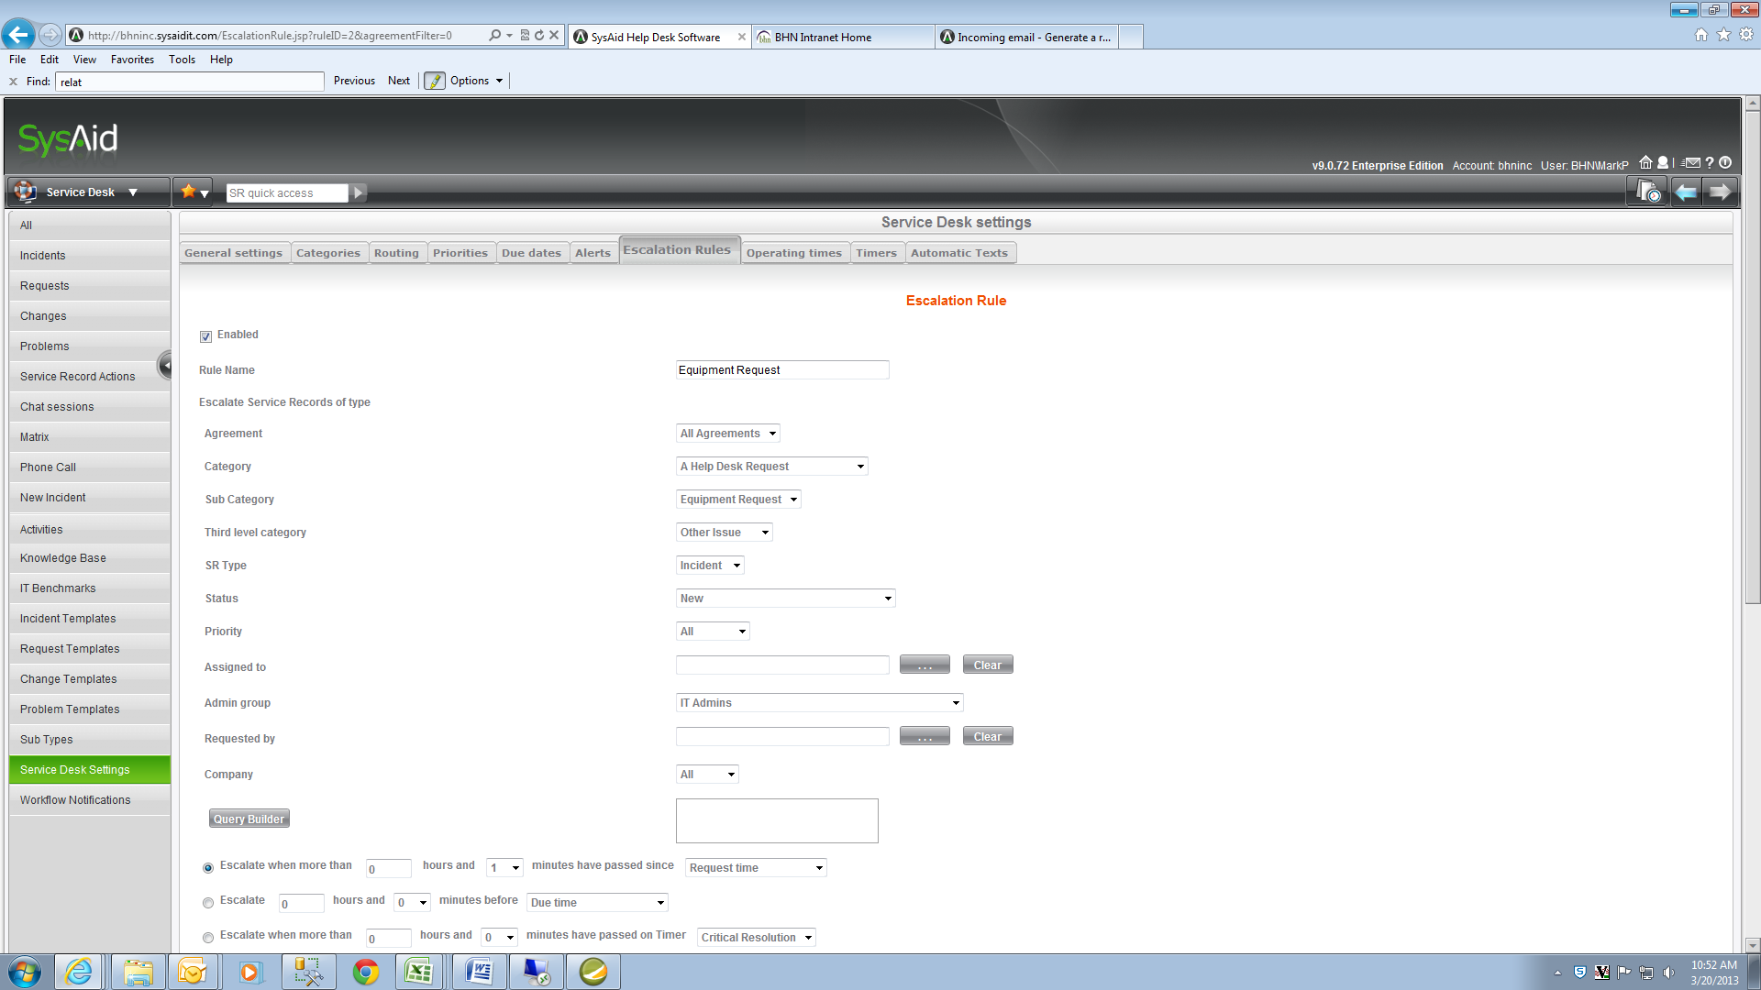Click browser back button
This screenshot has width=1761, height=990.
[18, 35]
